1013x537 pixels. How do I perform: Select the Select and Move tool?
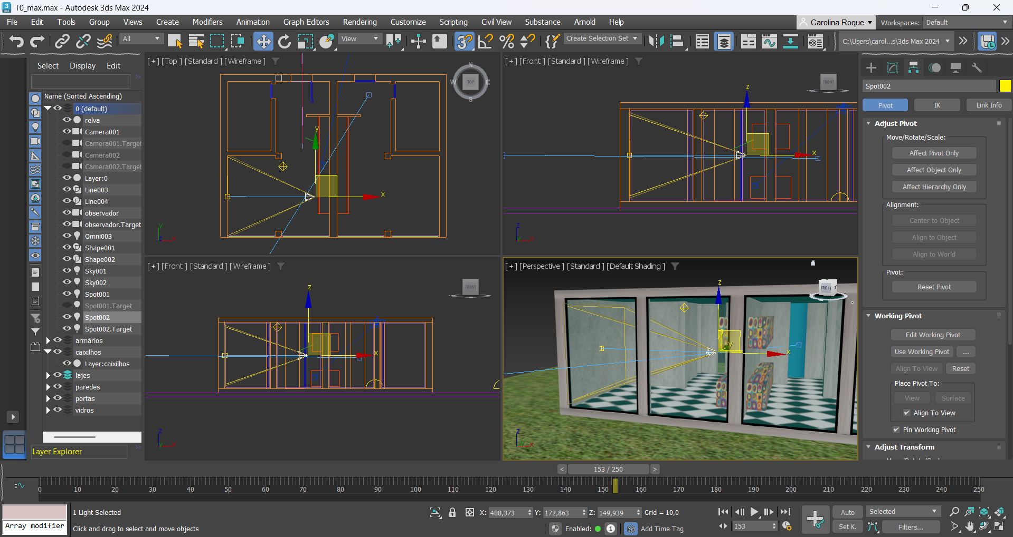point(263,41)
